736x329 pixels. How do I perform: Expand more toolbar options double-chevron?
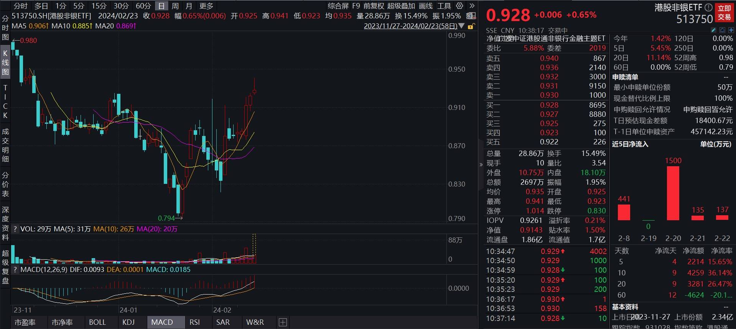[472, 6]
